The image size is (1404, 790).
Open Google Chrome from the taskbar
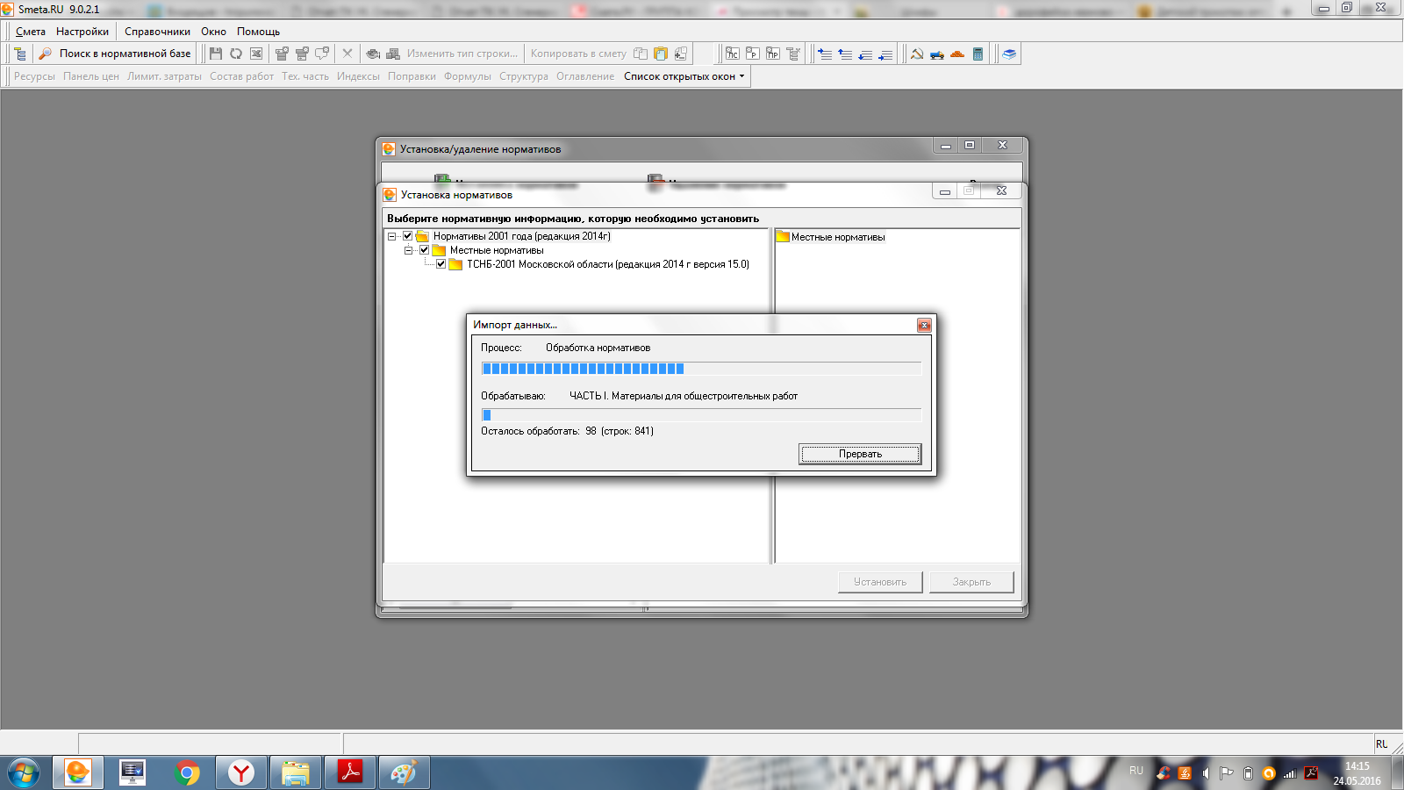pos(187,772)
